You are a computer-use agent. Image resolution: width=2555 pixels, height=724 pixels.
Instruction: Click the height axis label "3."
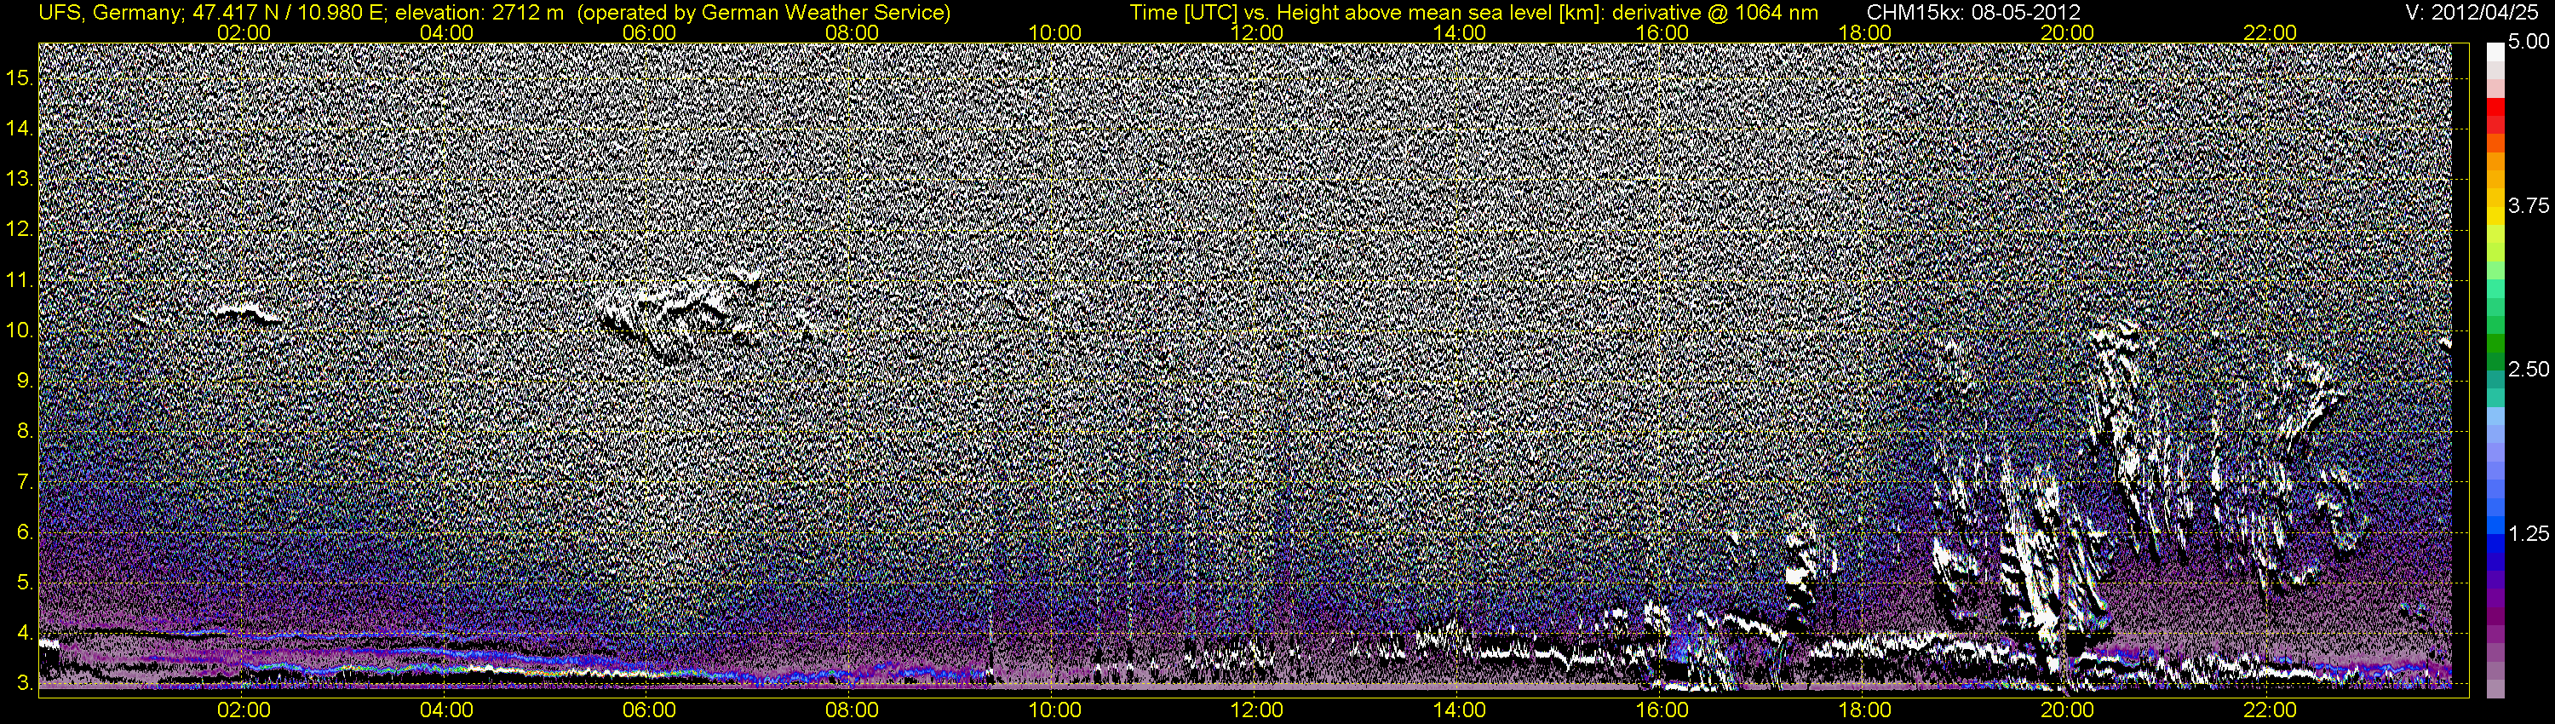coord(26,683)
